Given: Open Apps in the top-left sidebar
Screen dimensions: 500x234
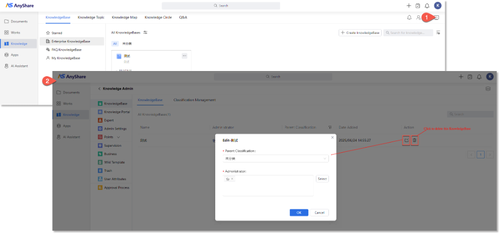Looking at the screenshot, I should 15,54.
